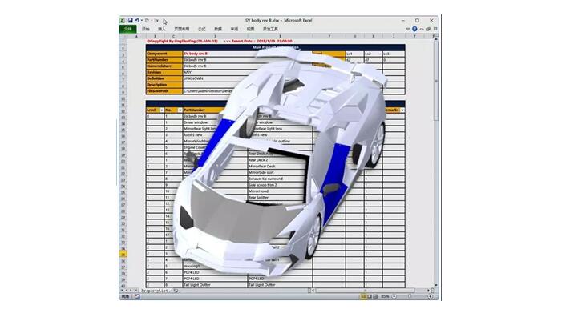Click the zoom level slider handle

(x=410, y=296)
